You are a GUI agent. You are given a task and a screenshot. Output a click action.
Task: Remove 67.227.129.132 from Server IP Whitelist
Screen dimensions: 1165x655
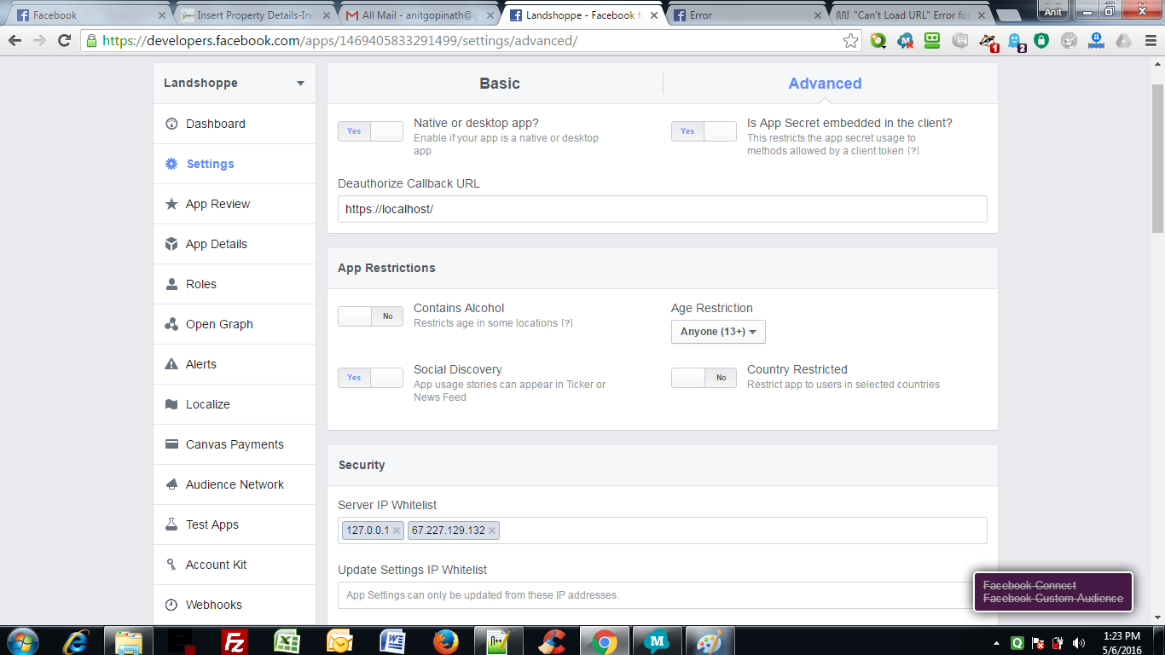pos(492,530)
